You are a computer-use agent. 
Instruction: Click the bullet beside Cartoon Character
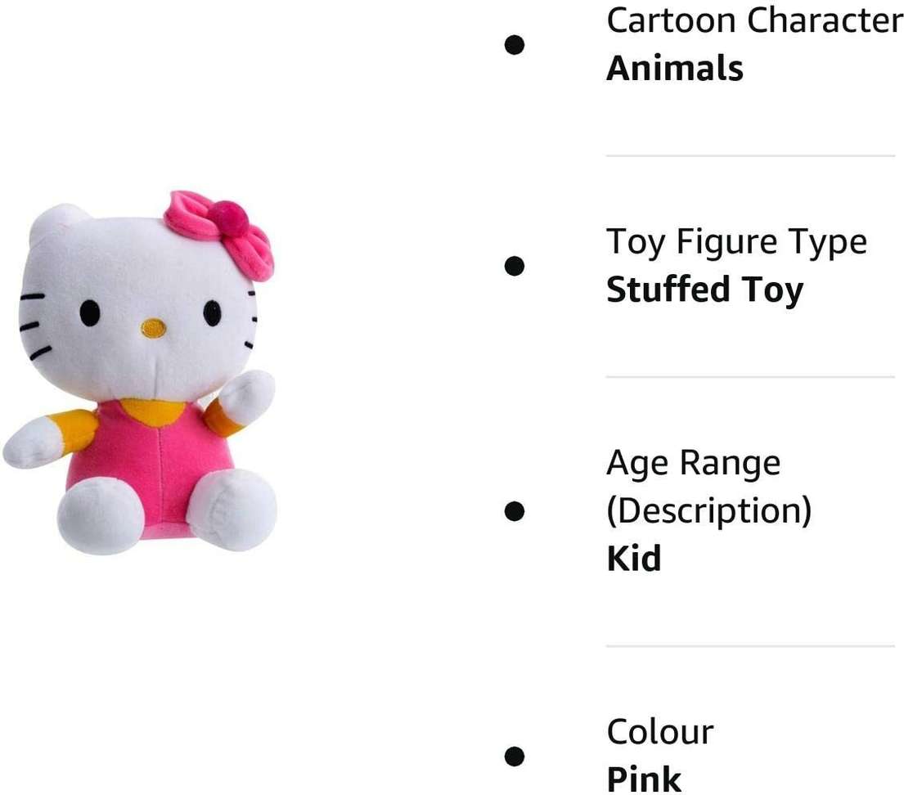click(x=515, y=45)
